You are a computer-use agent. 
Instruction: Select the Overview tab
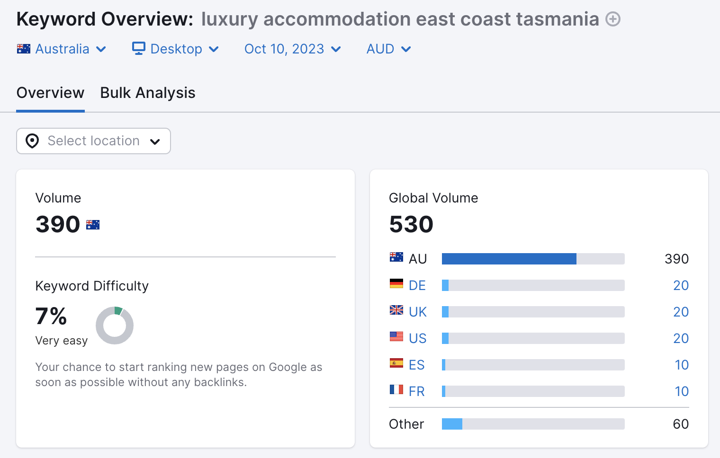[x=50, y=93]
